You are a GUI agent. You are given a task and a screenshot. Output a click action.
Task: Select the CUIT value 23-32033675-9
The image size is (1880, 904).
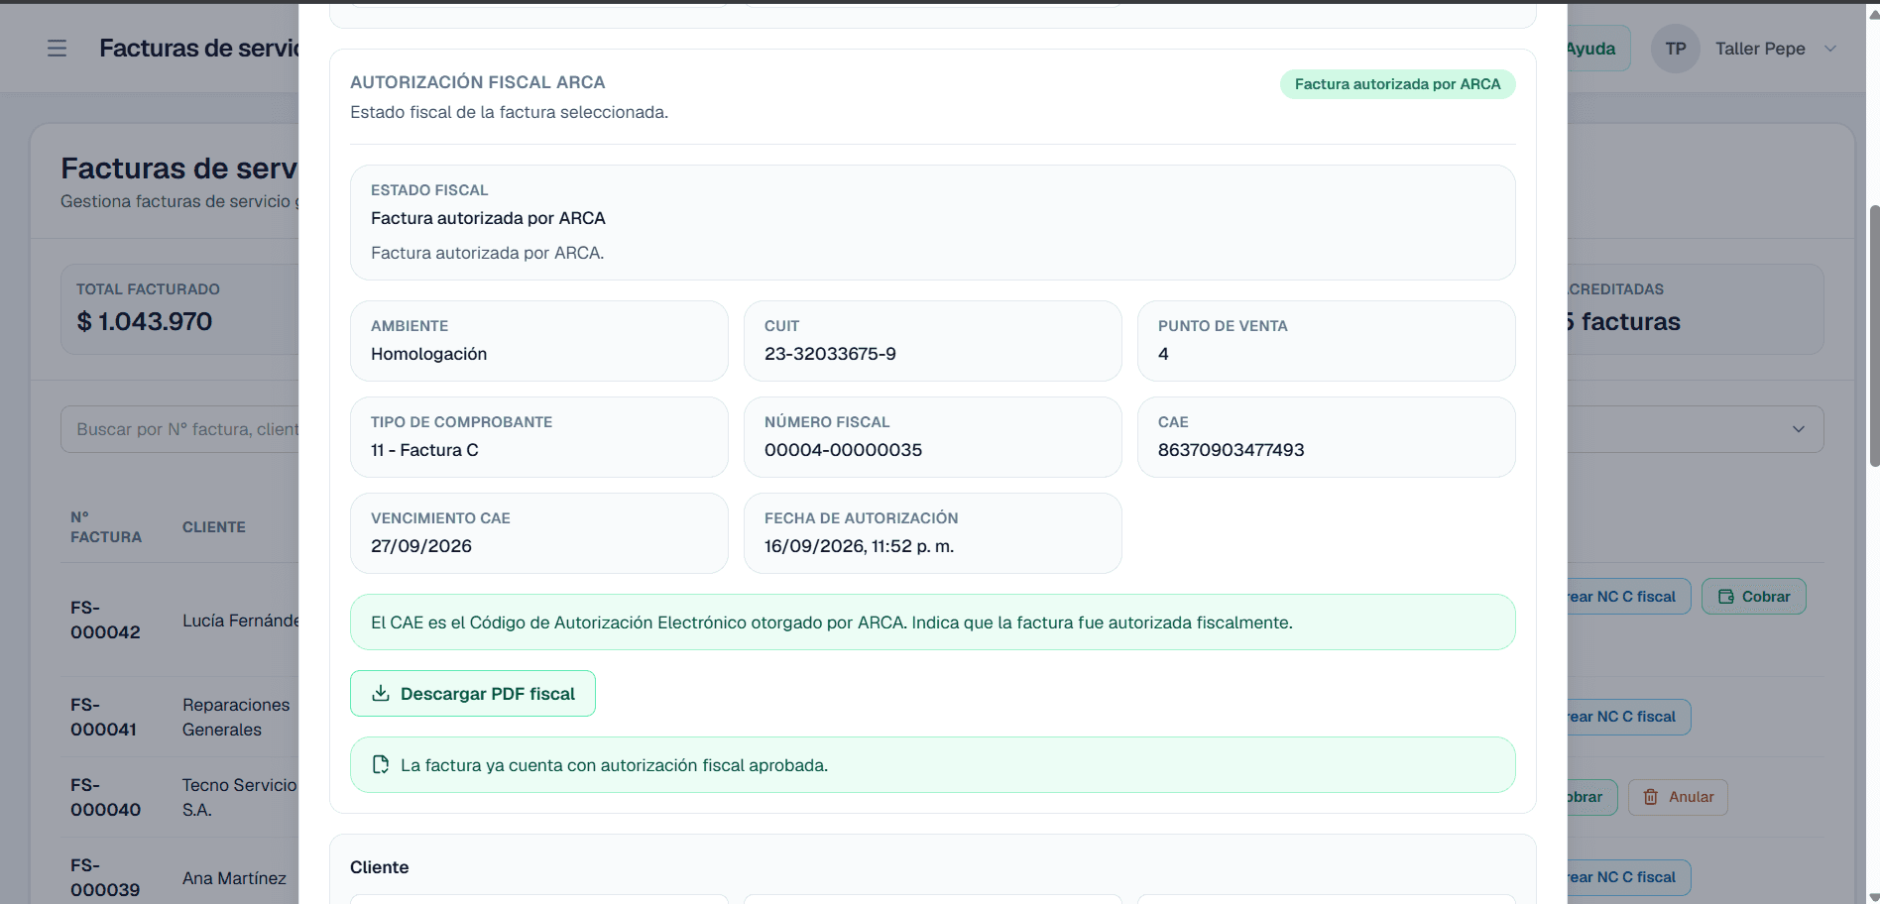[x=830, y=354]
